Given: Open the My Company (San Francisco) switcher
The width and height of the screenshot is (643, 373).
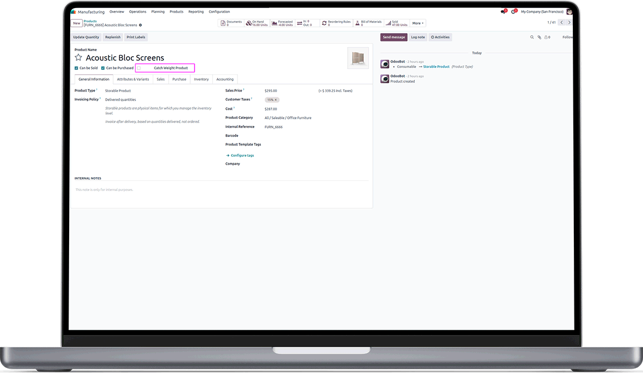Looking at the screenshot, I should tap(541, 12).
